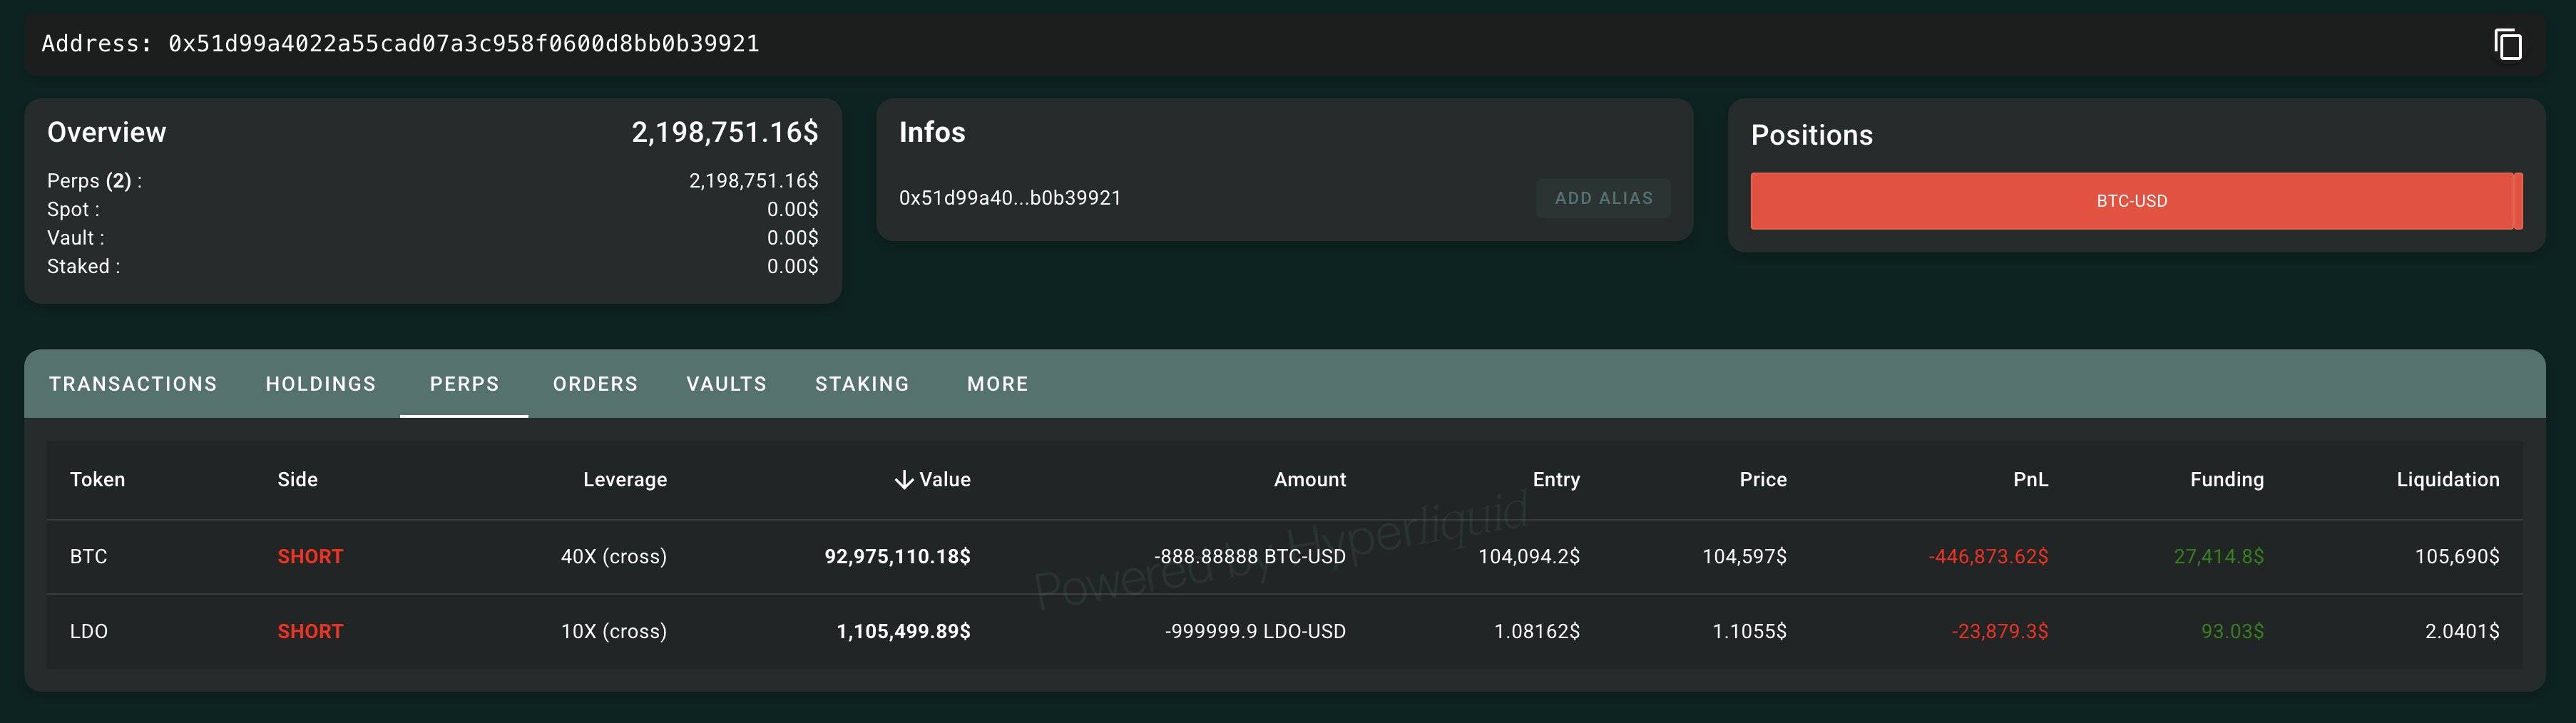Click the descending sort arrow beside Value
2576x723 pixels.
(903, 480)
